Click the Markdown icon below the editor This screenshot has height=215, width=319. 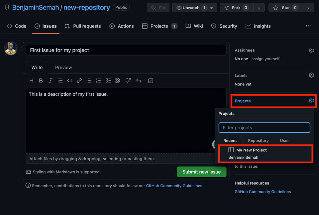pos(29,172)
